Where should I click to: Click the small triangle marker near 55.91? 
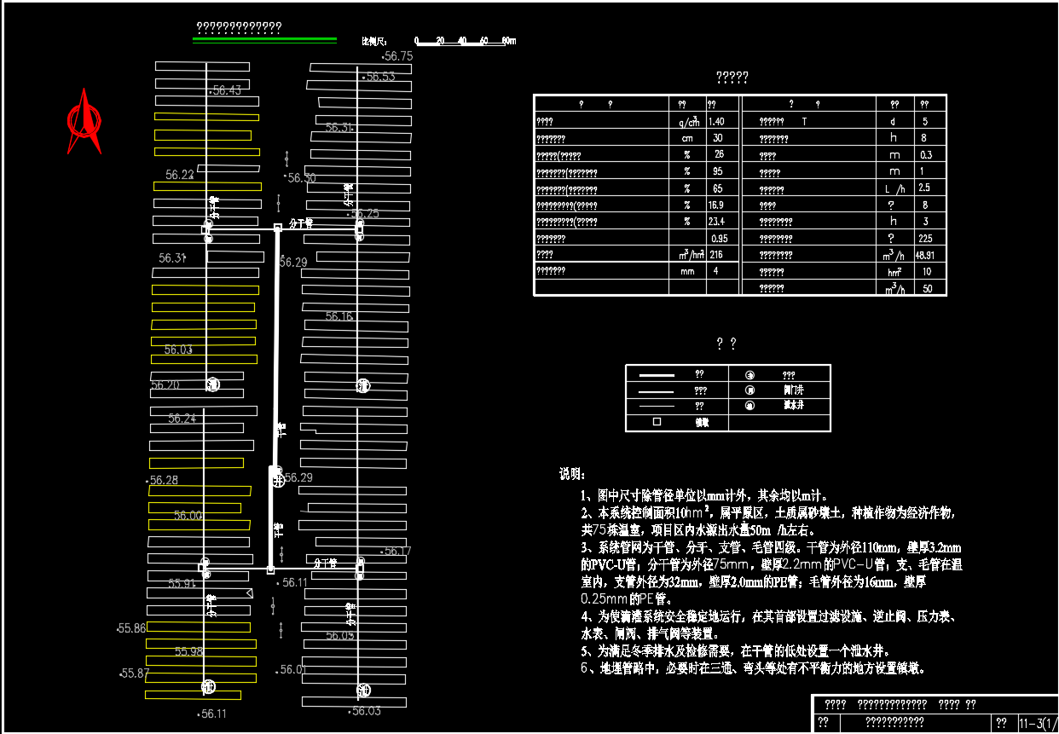tap(249, 592)
